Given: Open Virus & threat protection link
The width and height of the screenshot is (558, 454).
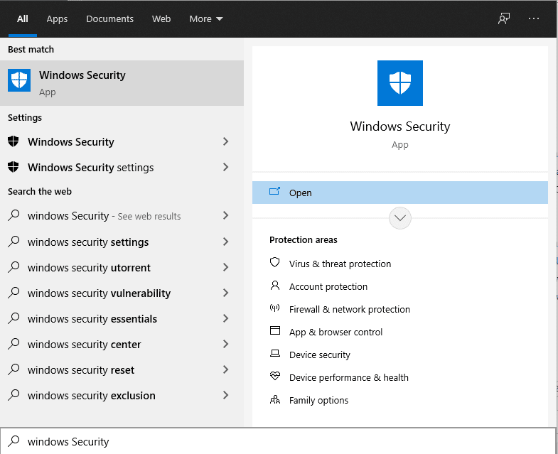Looking at the screenshot, I should click(340, 264).
